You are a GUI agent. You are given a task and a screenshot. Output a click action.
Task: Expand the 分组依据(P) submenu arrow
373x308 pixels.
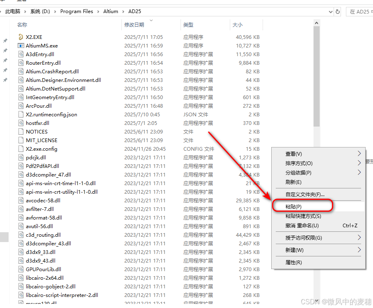click(x=359, y=172)
